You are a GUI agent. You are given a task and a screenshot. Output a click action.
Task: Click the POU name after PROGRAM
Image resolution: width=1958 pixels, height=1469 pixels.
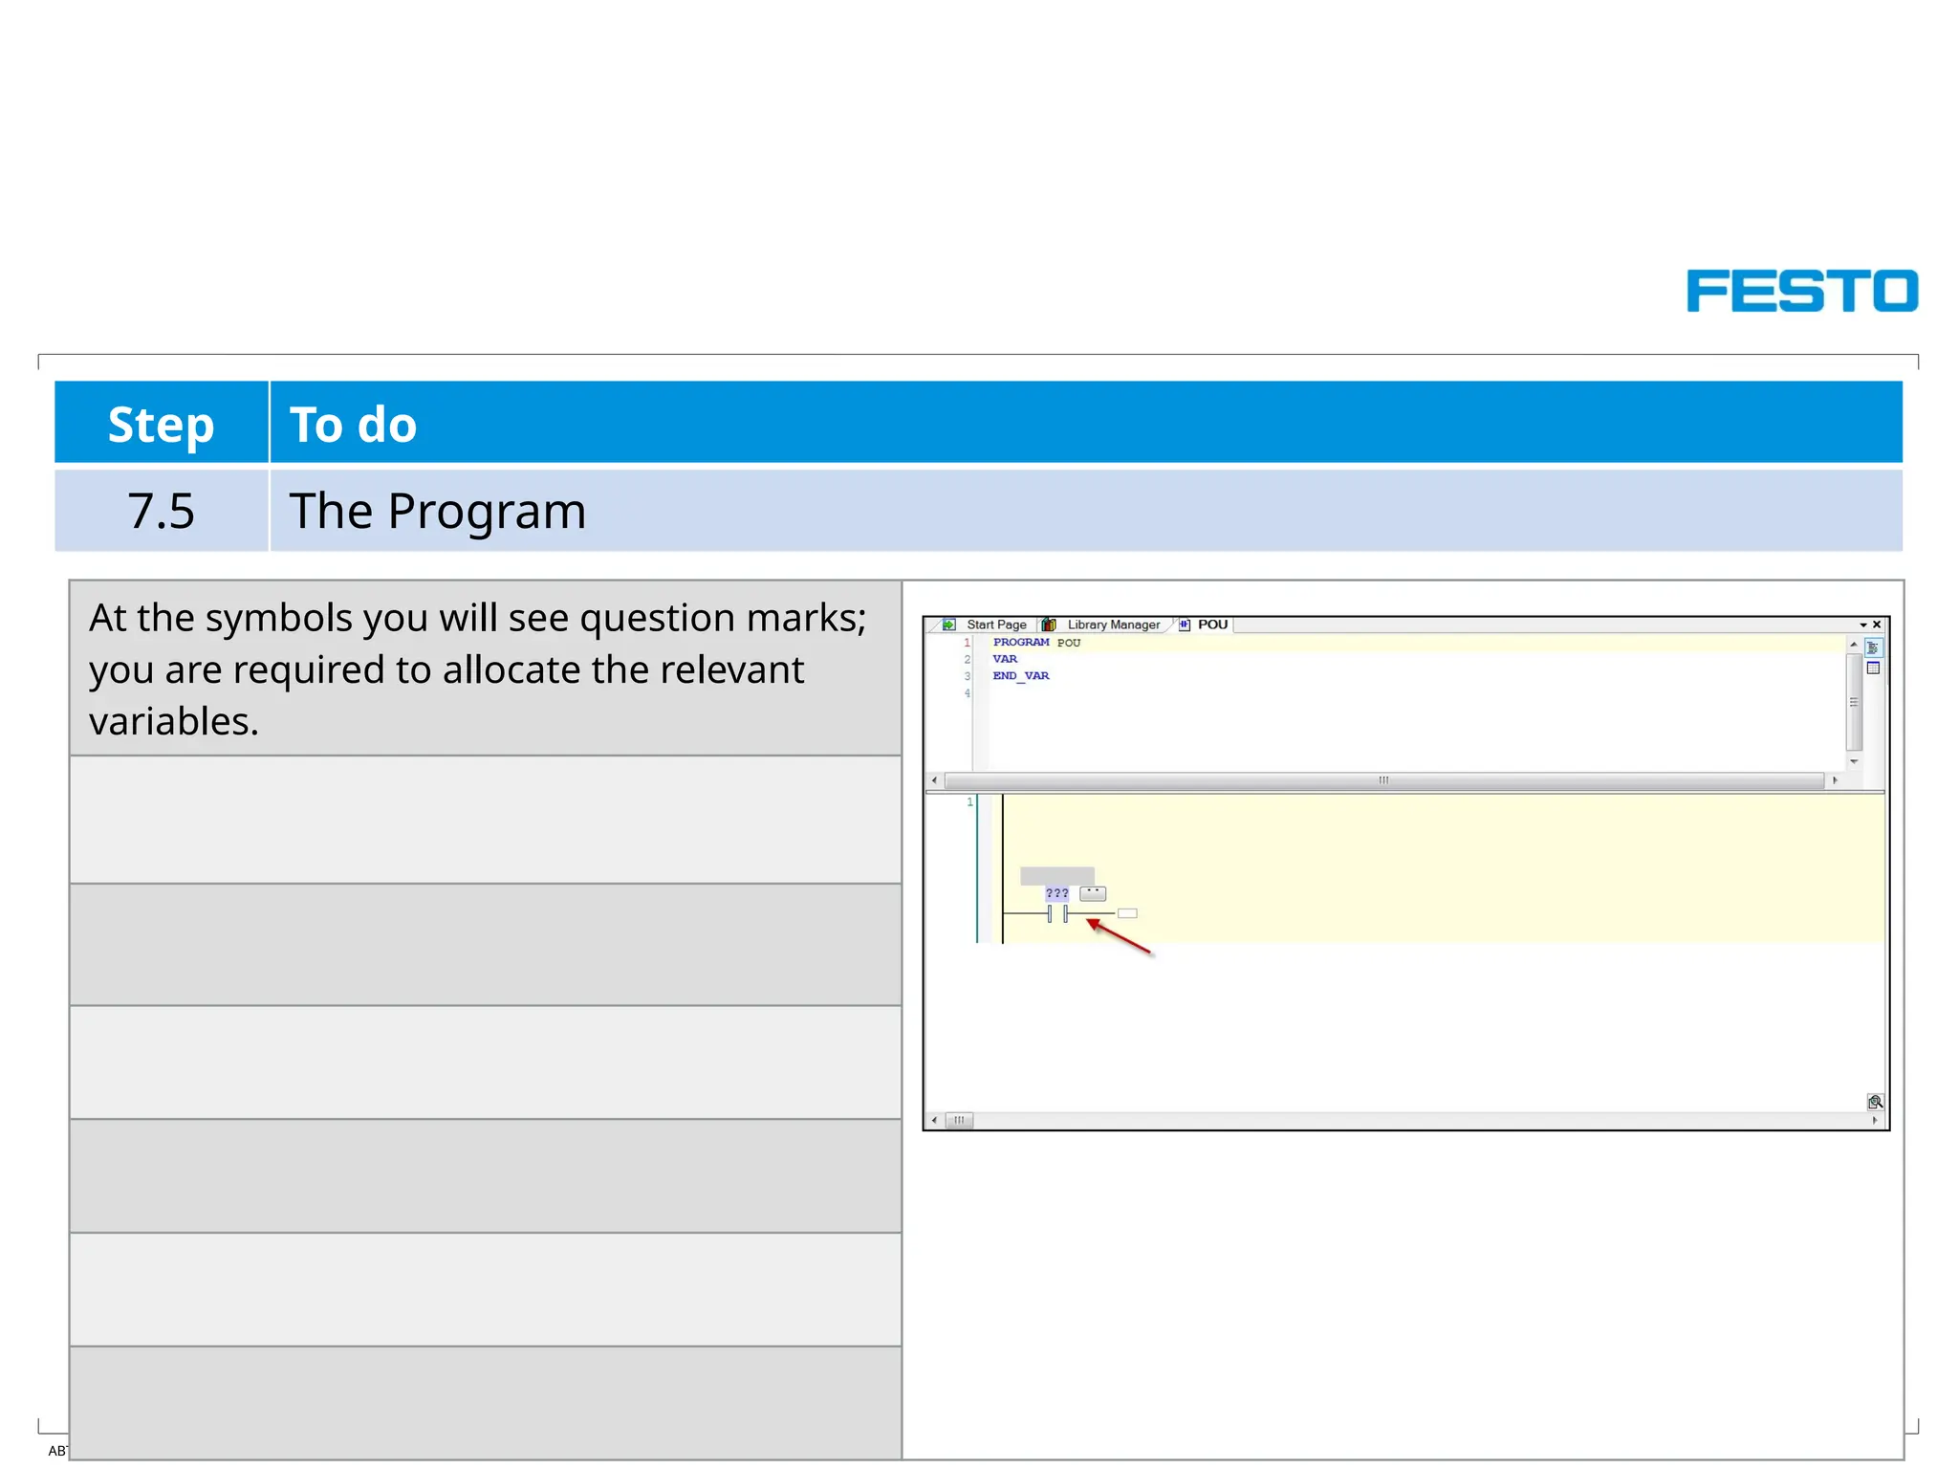coord(1069,643)
